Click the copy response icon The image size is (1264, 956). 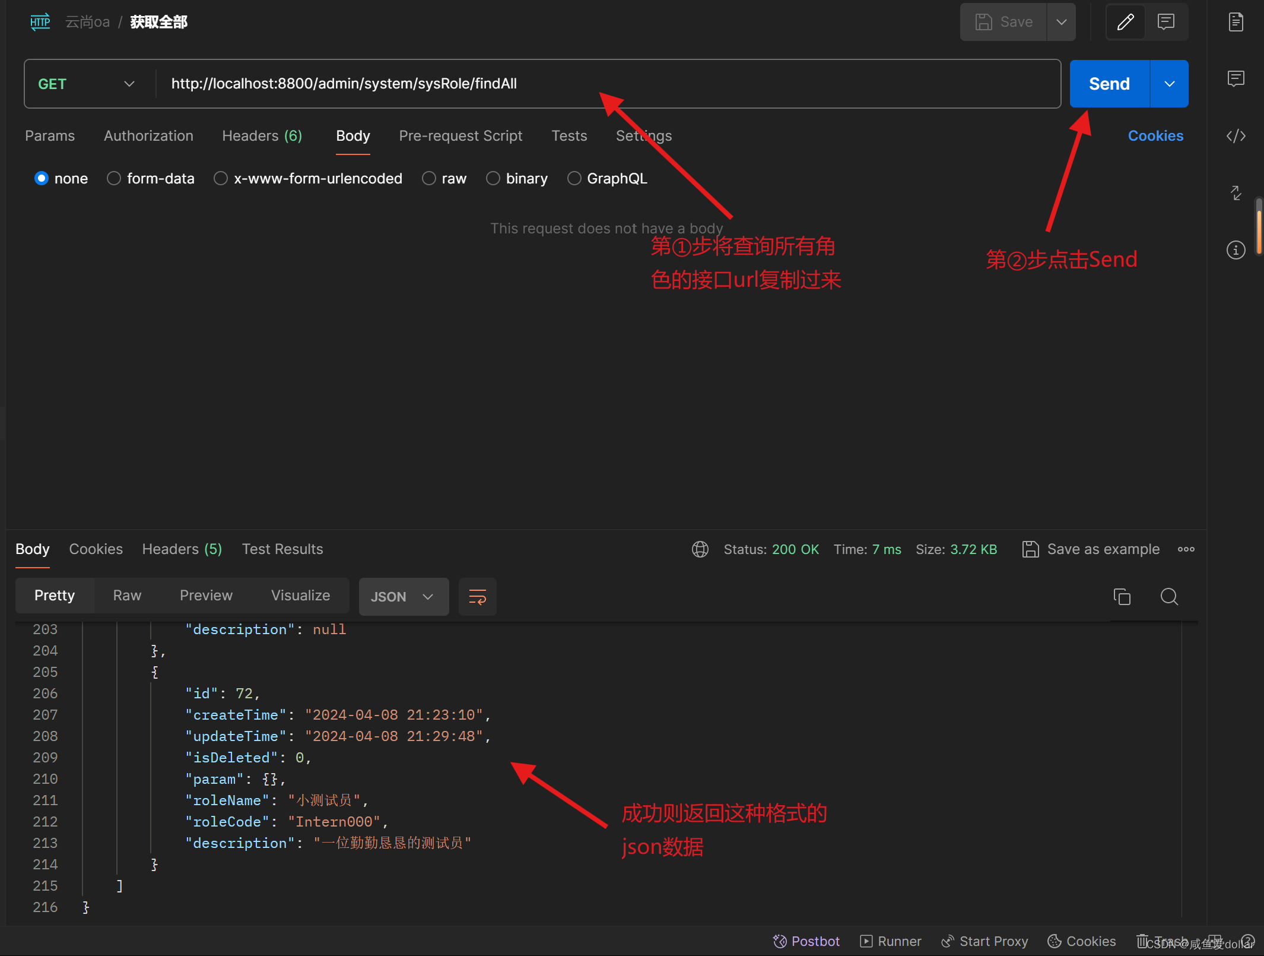coord(1122,597)
